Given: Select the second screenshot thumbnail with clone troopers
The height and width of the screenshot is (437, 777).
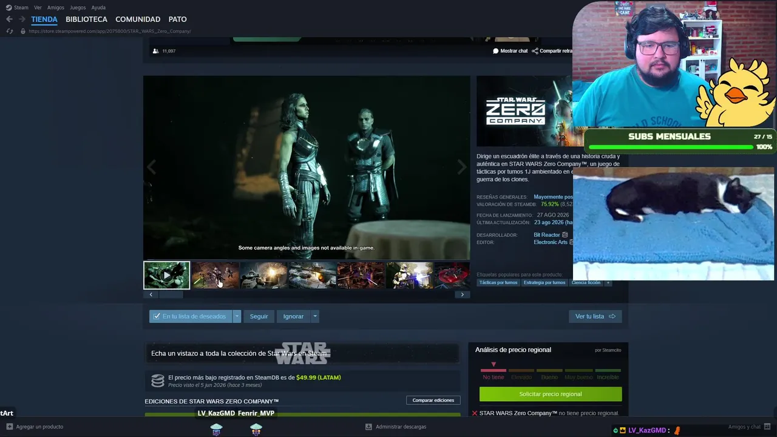Looking at the screenshot, I should (215, 275).
